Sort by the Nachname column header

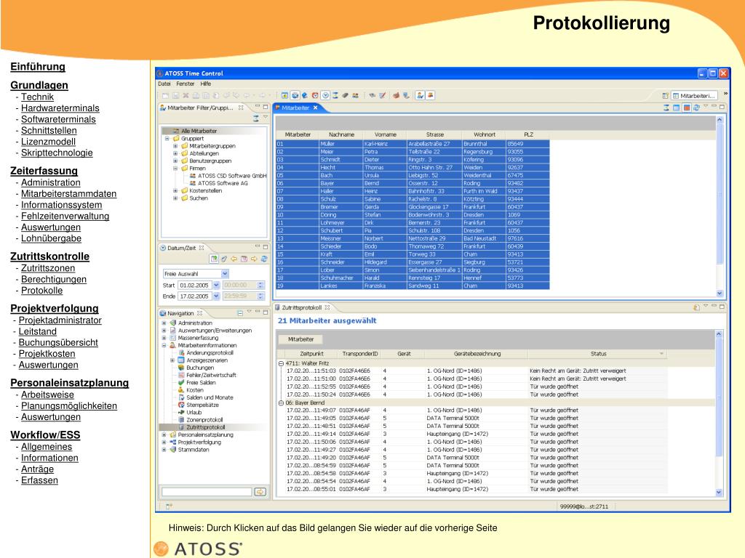[x=342, y=134]
